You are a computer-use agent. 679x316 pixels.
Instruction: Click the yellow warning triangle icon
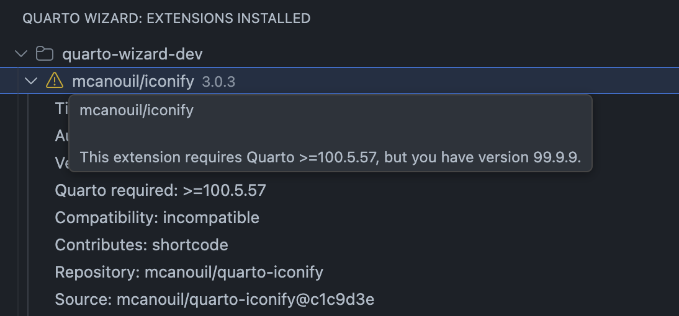click(x=55, y=81)
